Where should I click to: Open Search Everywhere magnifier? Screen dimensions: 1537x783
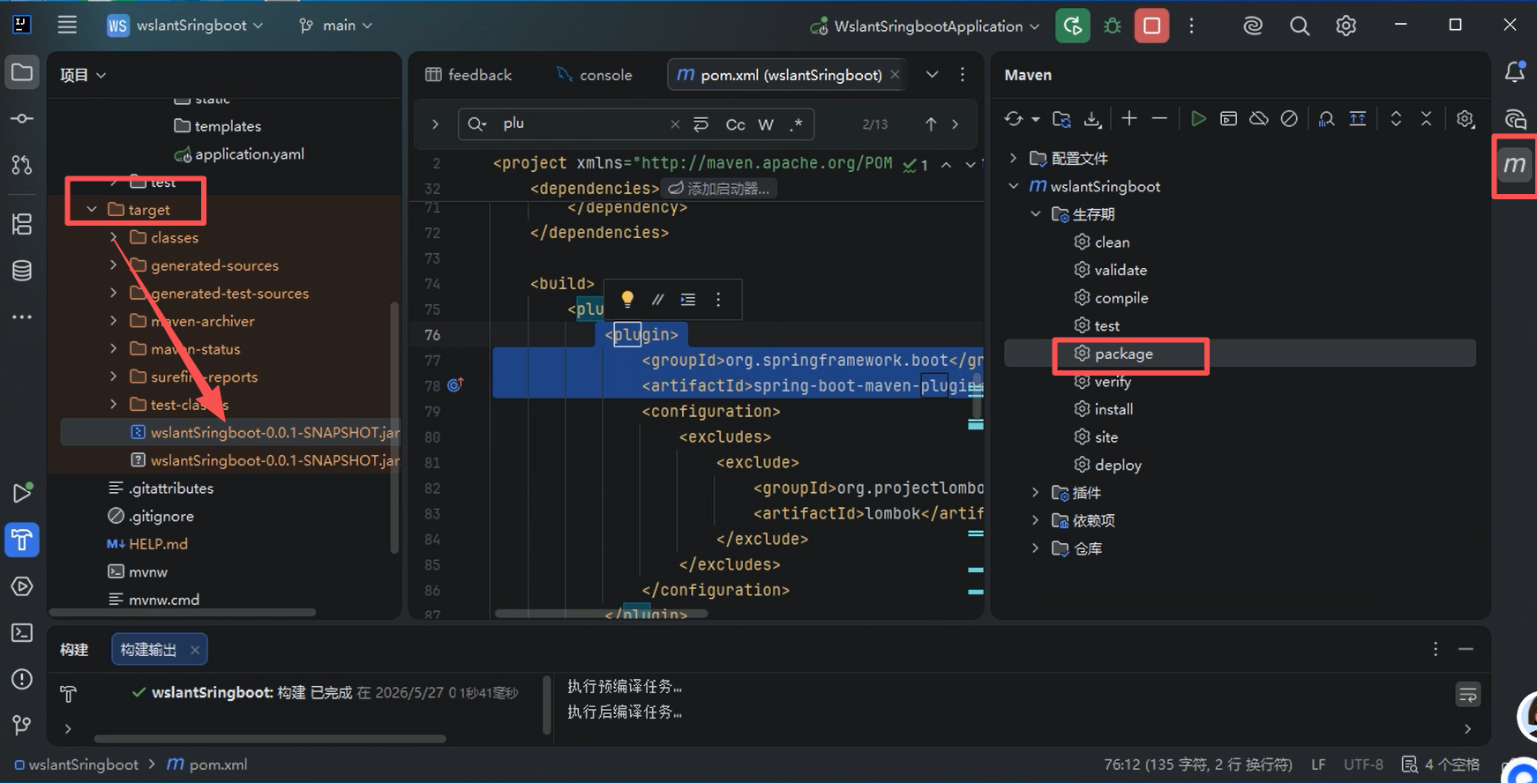tap(1300, 26)
